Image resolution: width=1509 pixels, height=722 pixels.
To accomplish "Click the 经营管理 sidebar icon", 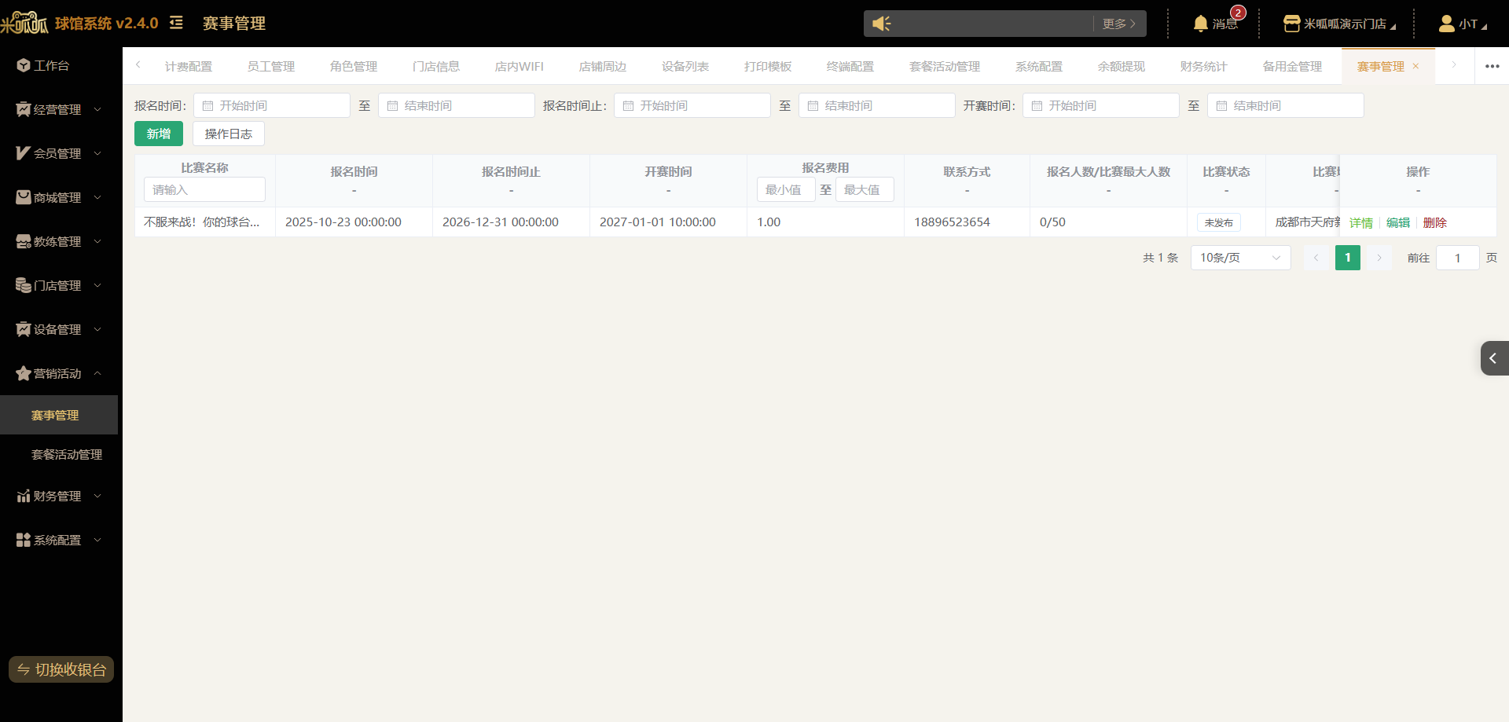I will tap(24, 109).
